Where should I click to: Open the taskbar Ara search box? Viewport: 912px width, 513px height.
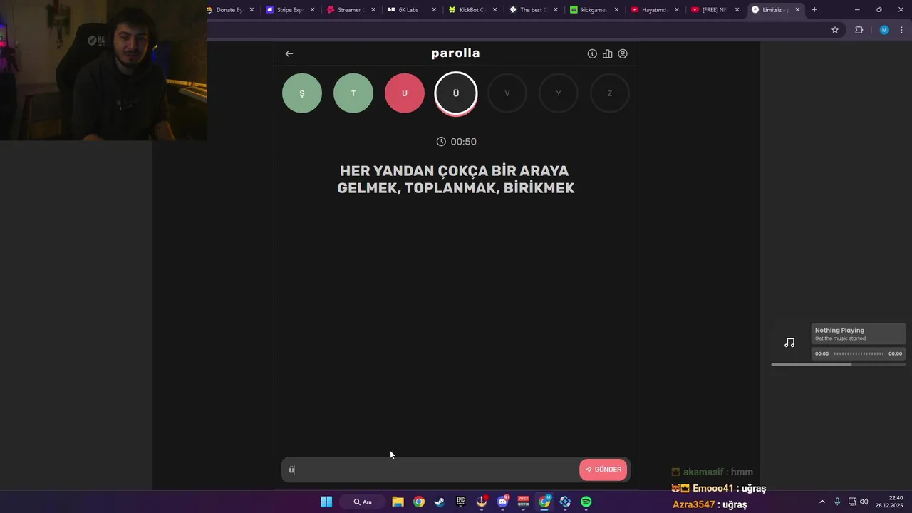(363, 502)
